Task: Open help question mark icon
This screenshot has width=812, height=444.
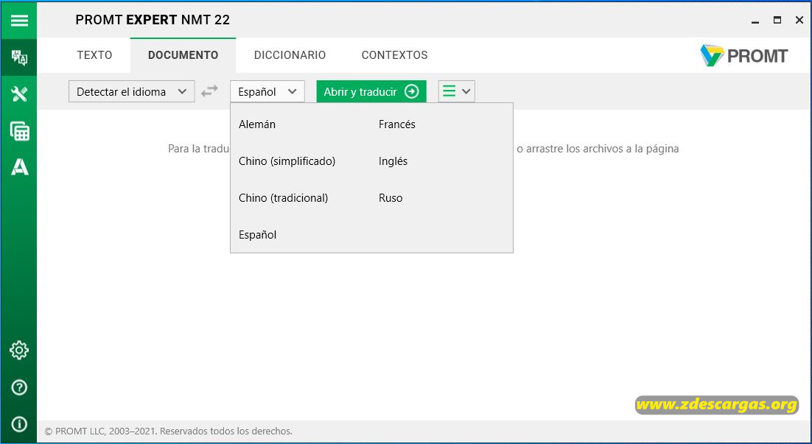Action: tap(19, 387)
